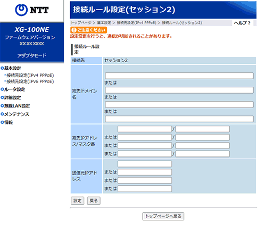266x232 pixels.
Task: Click the 戻る back button
Action: click(x=94, y=201)
